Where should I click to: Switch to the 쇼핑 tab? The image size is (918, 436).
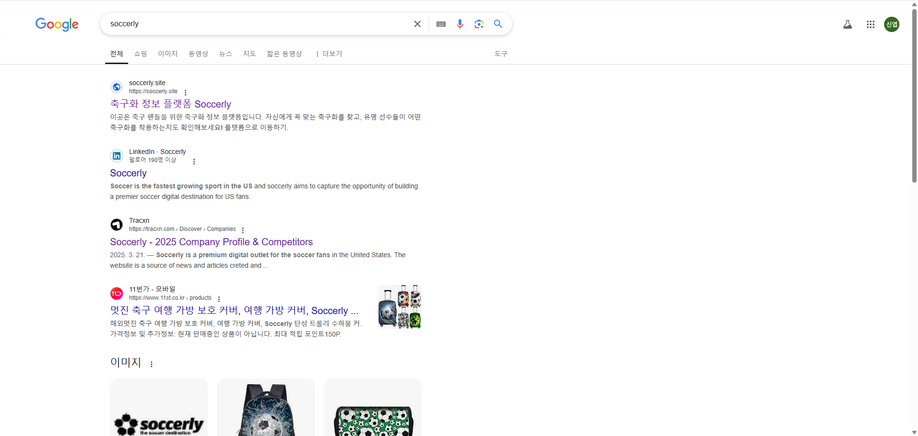pos(141,54)
